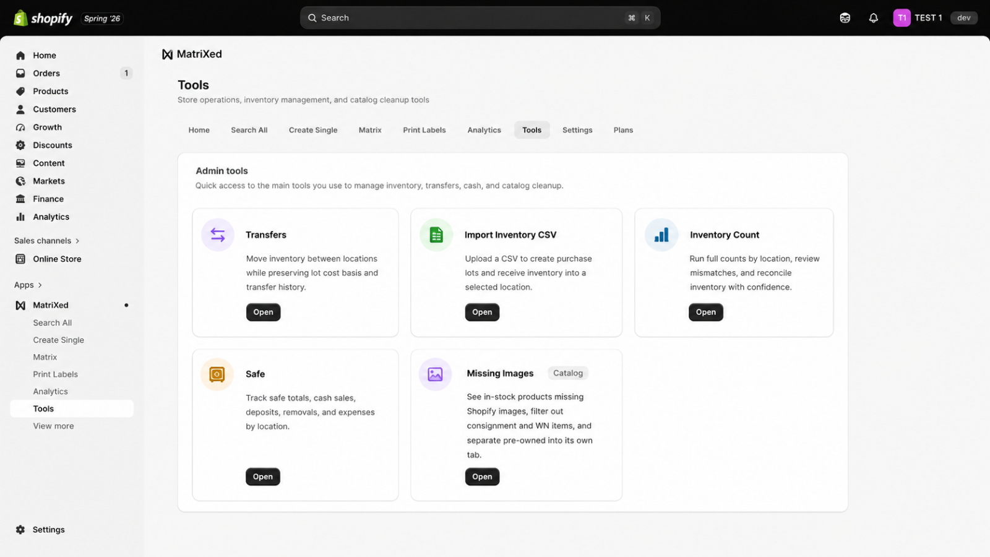This screenshot has width=990, height=557.
Task: Open Print Labels in sidebar
Action: (56, 374)
